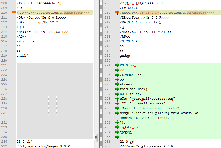This screenshot has height=148, width=221.
Task: Click the left pane vertical scrollbar thumb
Action: pos(96,138)
